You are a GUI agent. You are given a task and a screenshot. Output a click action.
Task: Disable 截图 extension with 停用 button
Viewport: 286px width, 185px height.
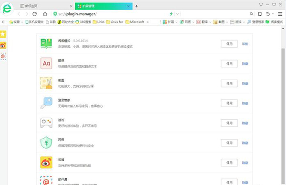pos(229,83)
